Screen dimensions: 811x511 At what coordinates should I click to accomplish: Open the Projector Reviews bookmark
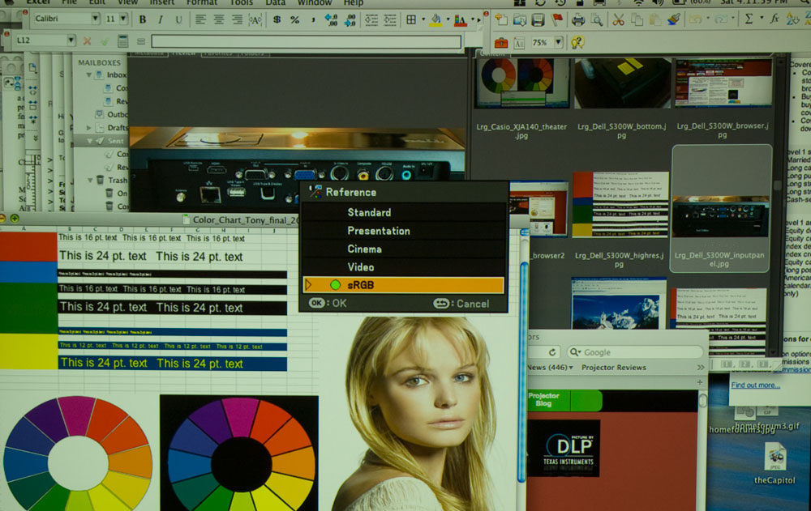coord(613,368)
